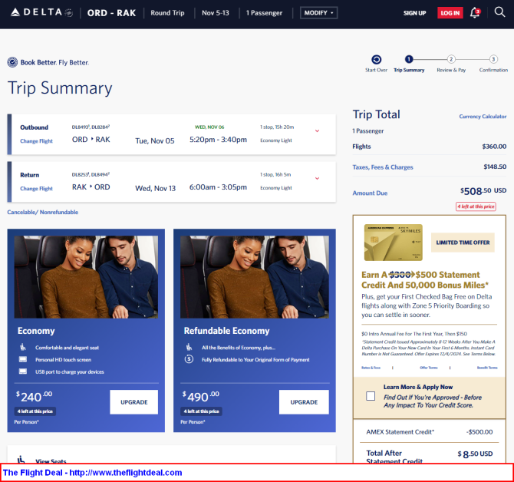Click the Start Over circular arrow icon

pos(377,59)
